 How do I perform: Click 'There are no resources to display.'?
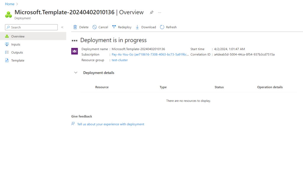(x=188, y=101)
